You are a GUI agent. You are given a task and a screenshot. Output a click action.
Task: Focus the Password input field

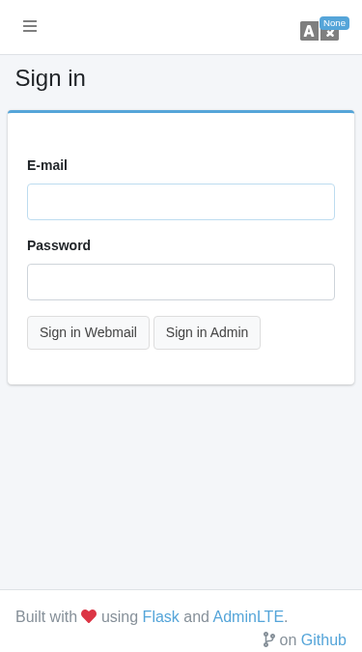click(x=181, y=282)
